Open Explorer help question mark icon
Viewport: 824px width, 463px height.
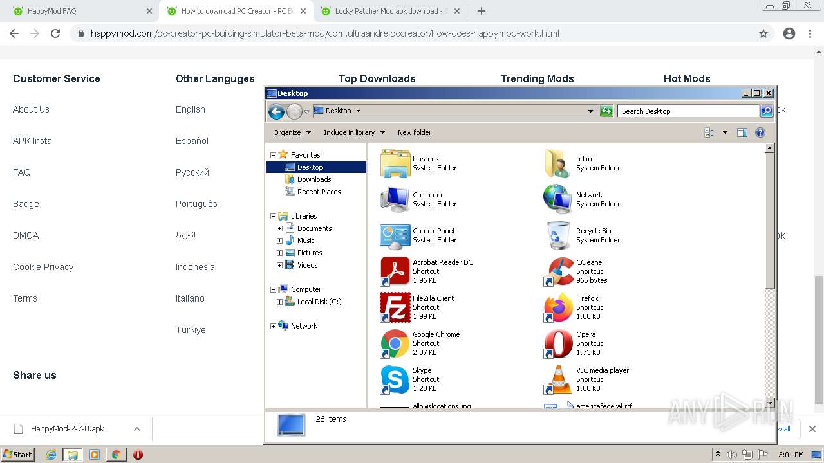click(x=760, y=132)
